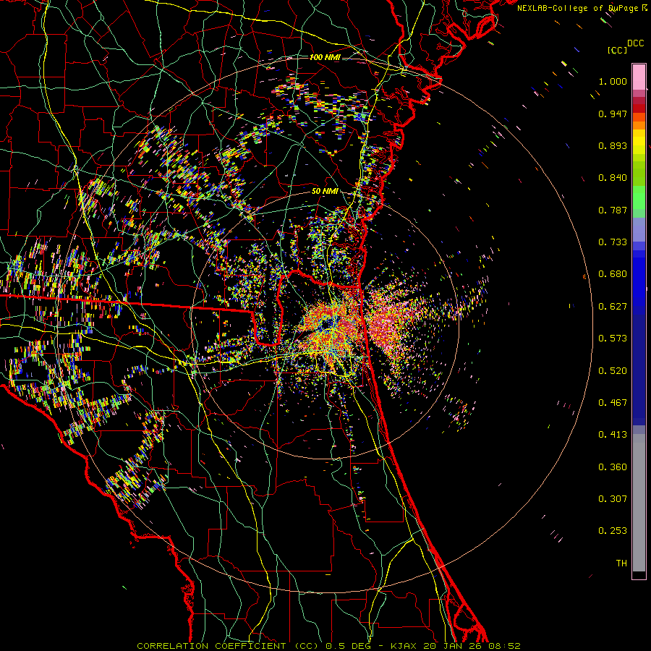Click the 100 NMI range ring label

tap(325, 57)
